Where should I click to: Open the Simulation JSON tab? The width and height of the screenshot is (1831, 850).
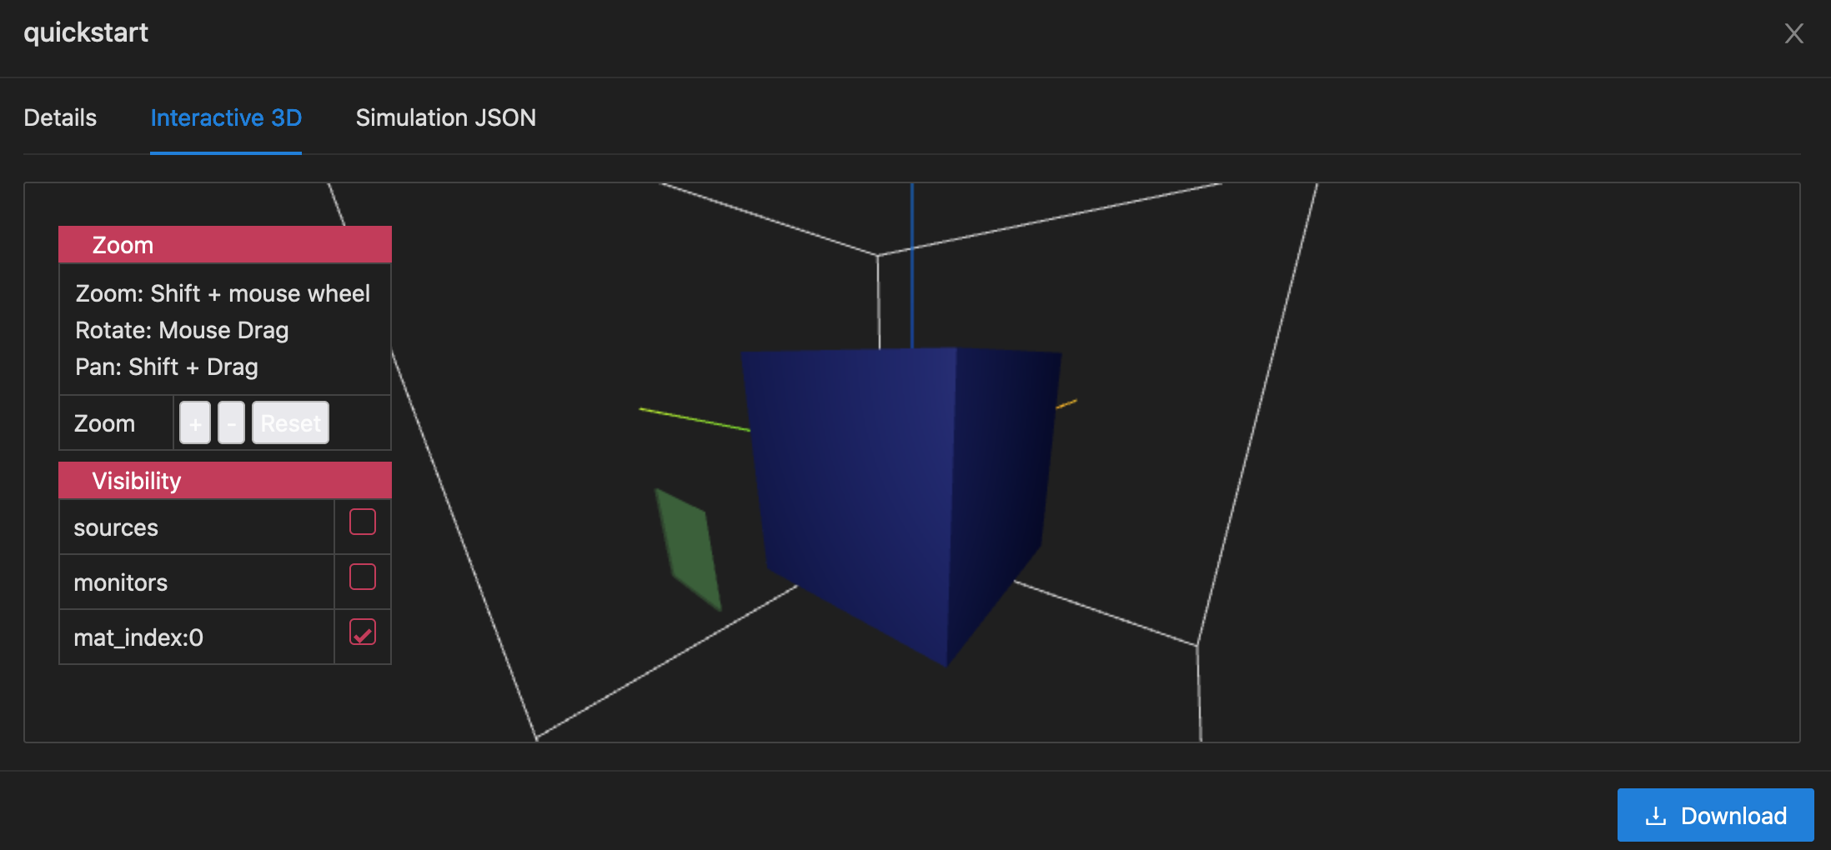[446, 117]
